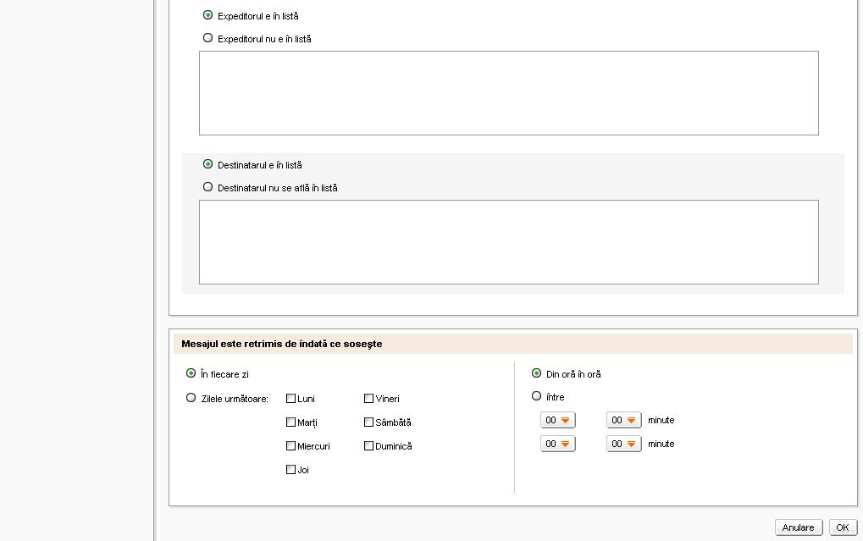Image resolution: width=863 pixels, height=541 pixels.
Task: Select 'În fiecare zi' radio button
Action: click(191, 373)
